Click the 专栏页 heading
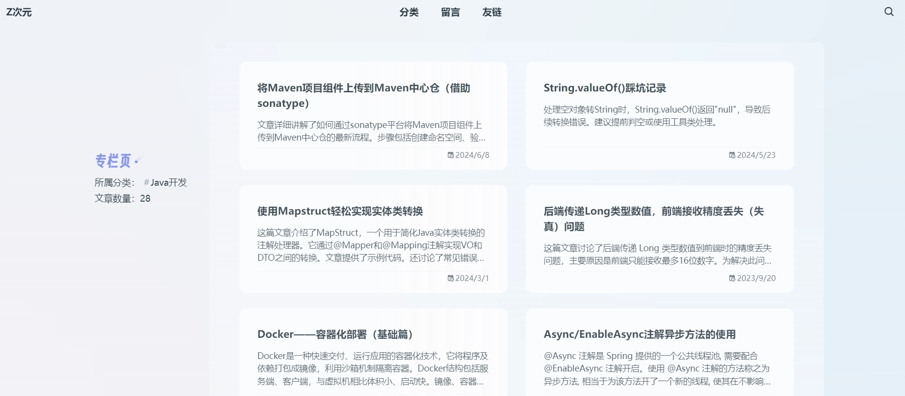Screen dimensions: 905x396 [x=113, y=161]
